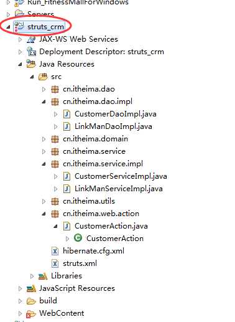The height and width of the screenshot is (322, 235).
Task: Collapse the CustomerAction.java node
Action: click(x=55, y=226)
